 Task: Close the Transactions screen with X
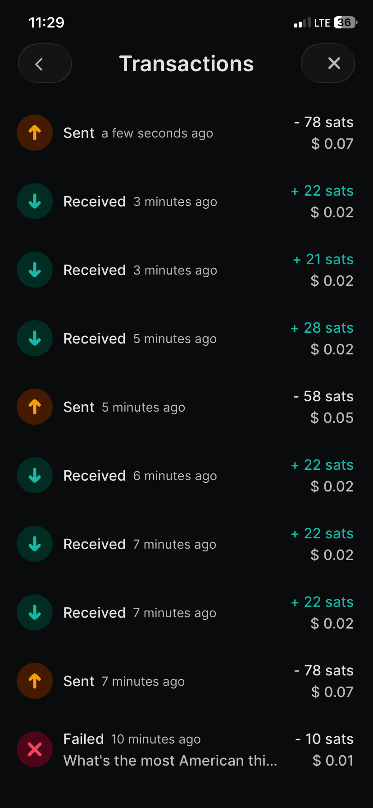(328, 64)
